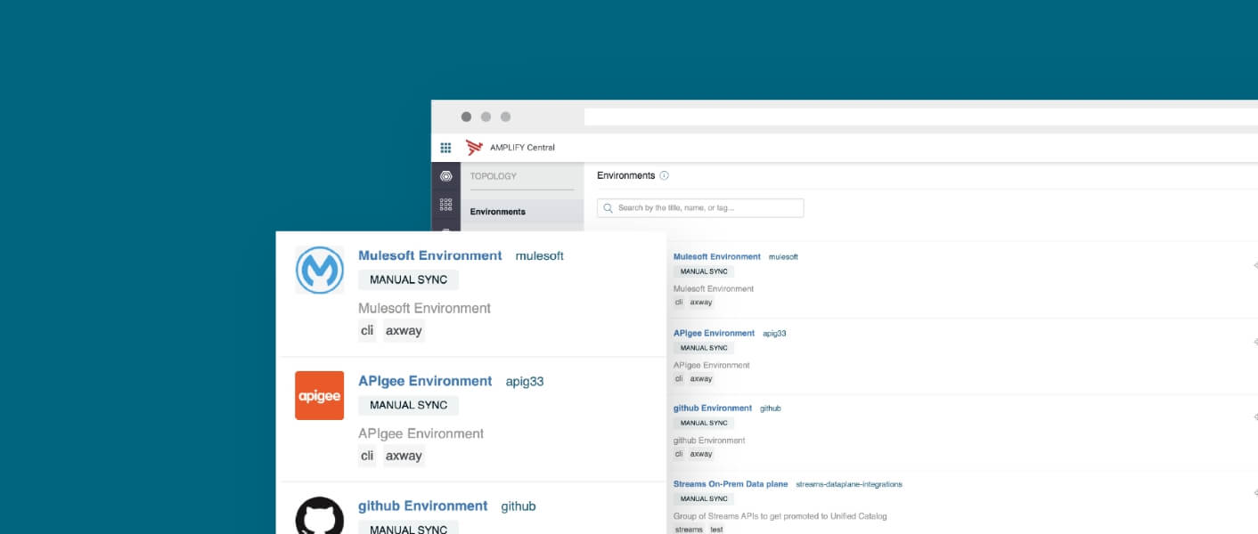Open Streams On-Prem Data plane link

click(x=731, y=484)
